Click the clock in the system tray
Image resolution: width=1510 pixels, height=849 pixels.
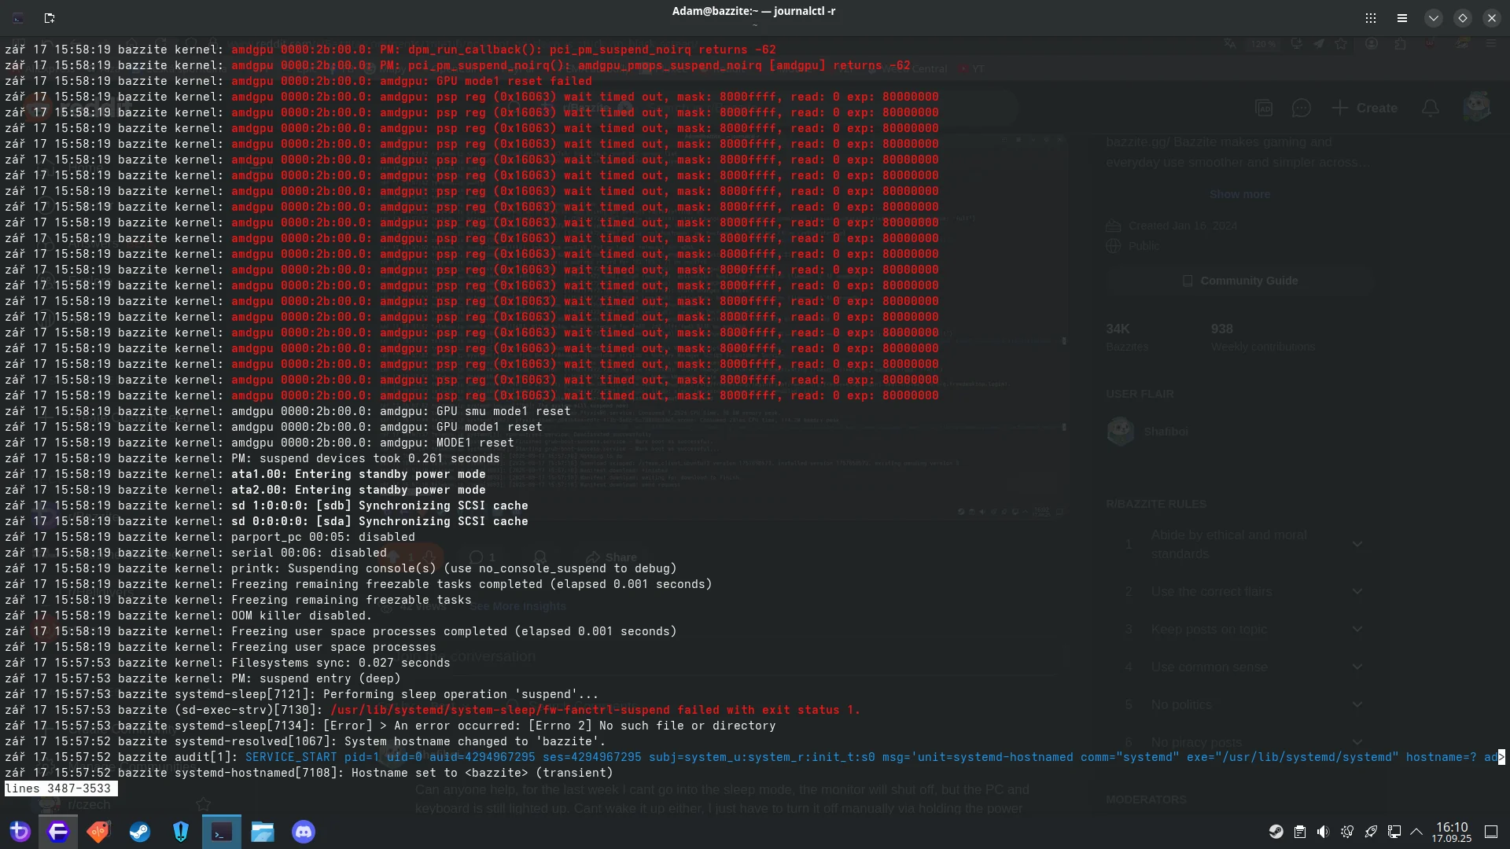click(1452, 832)
